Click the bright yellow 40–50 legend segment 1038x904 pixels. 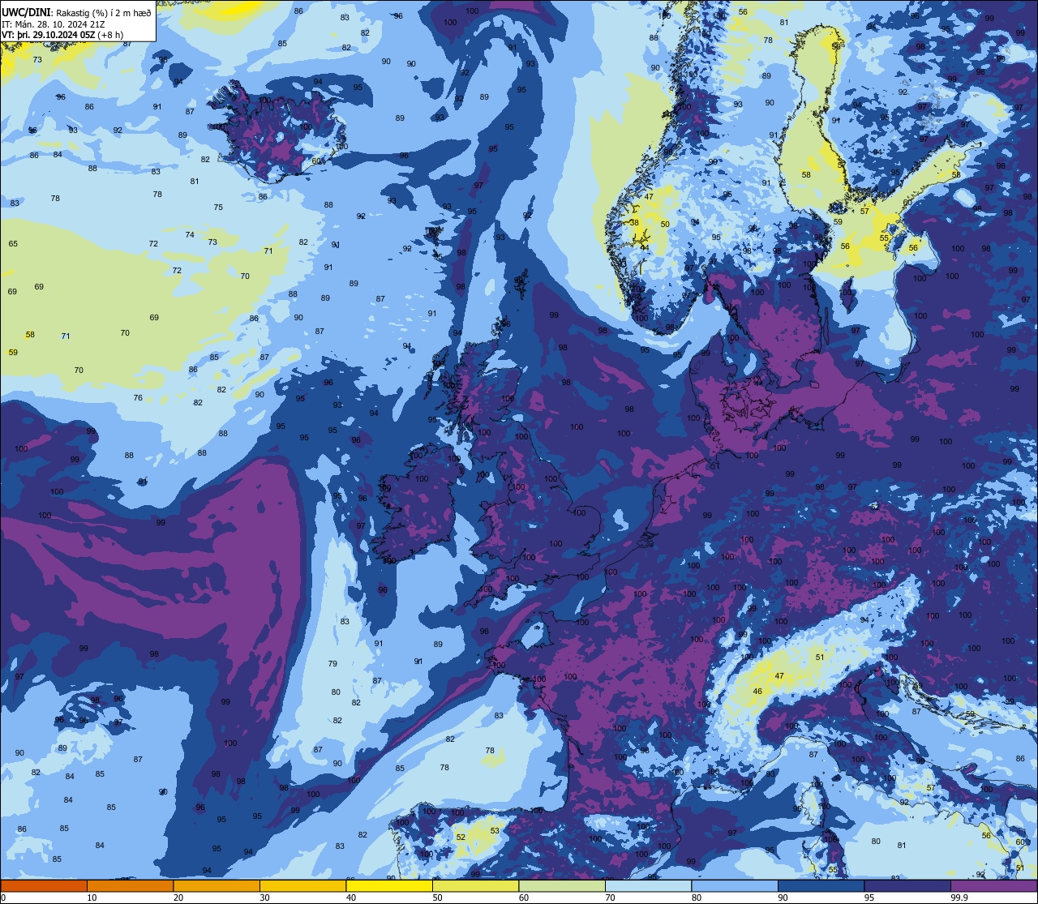coord(389,885)
